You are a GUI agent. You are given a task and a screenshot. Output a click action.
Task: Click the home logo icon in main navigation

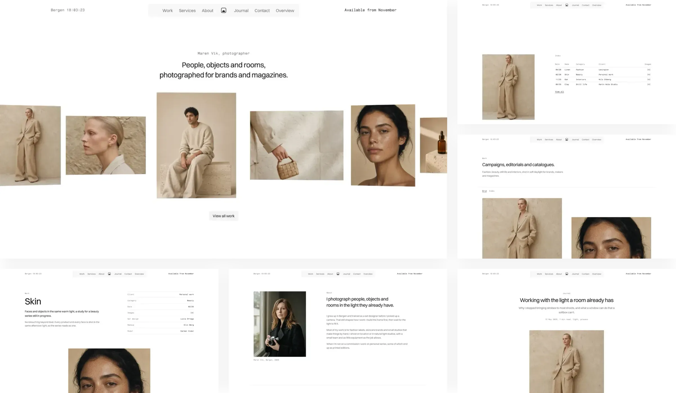(x=223, y=10)
